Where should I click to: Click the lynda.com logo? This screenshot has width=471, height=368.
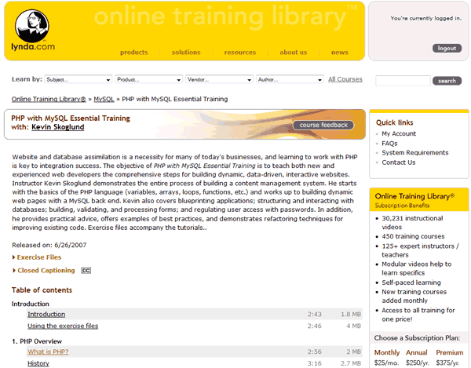tap(32, 30)
